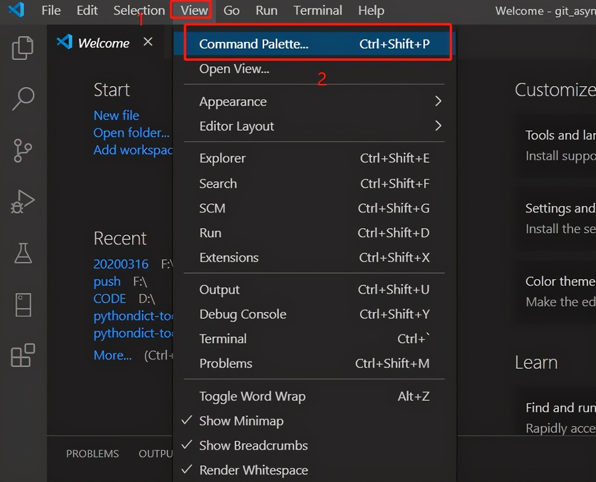Click the Run and Debug icon

[x=22, y=201]
